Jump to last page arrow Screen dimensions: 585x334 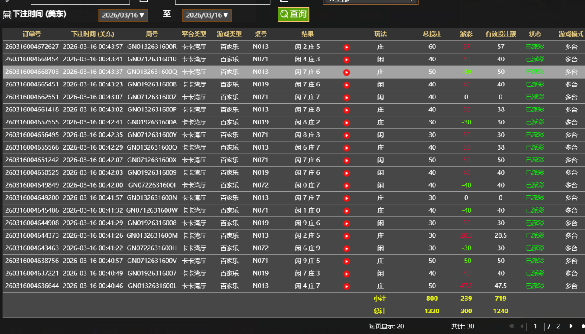tap(582, 326)
